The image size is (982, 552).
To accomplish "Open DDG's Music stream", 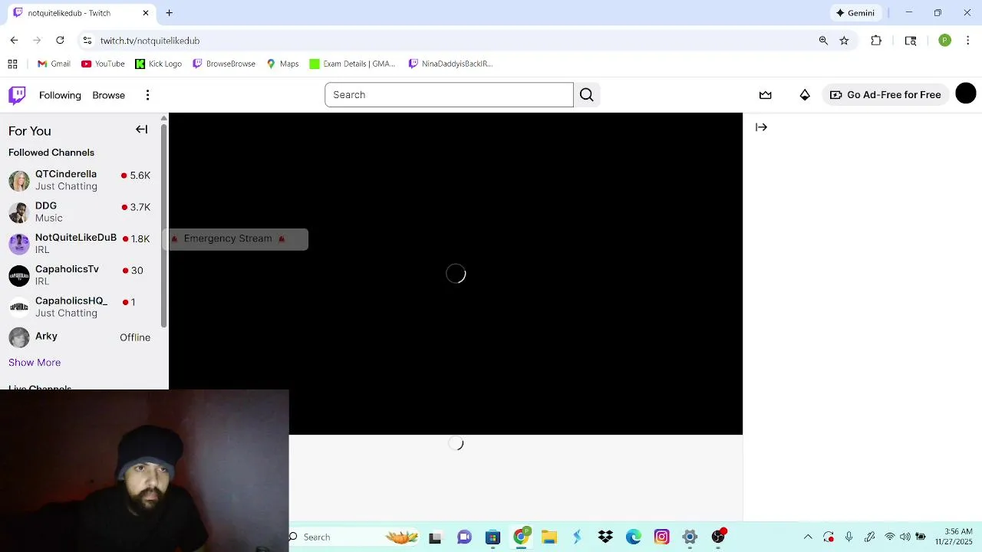I will coord(80,212).
